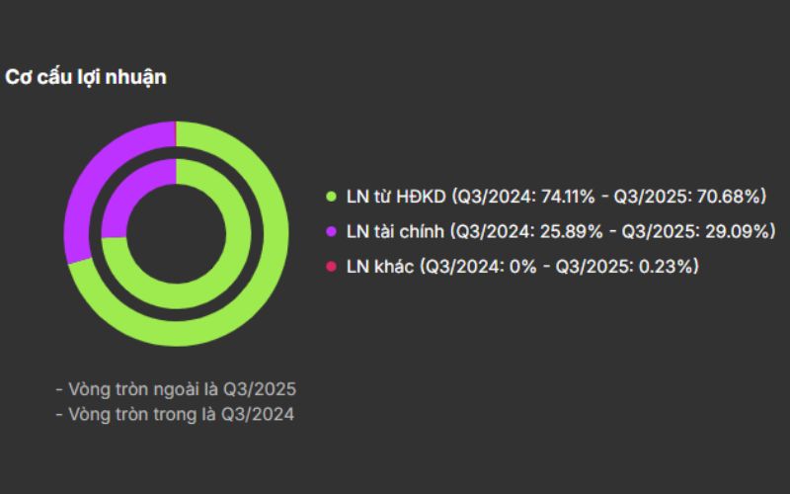Image resolution: width=790 pixels, height=494 pixels.
Task: Click the 74.11% value in the legend
Action: pos(568,197)
